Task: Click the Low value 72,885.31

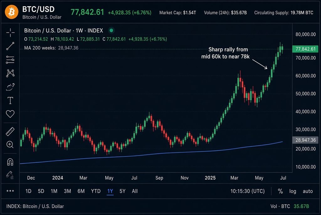Action: coord(90,39)
